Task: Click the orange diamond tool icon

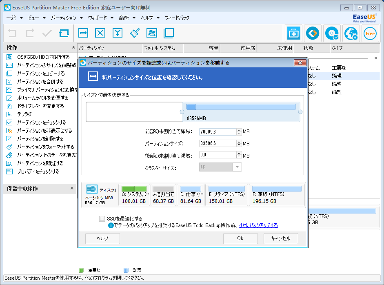Action: click(x=313, y=33)
